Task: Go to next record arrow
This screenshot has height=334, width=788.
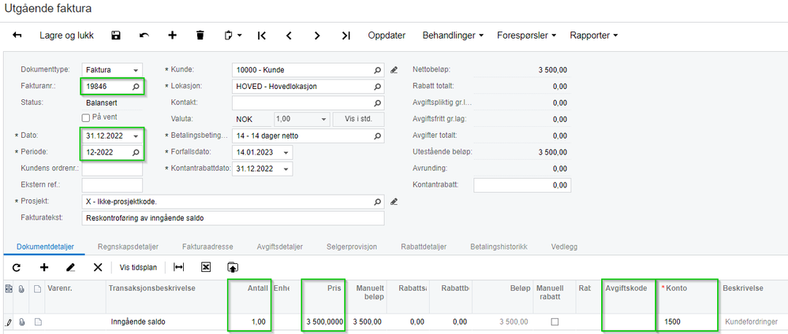Action: pyautogui.click(x=317, y=35)
